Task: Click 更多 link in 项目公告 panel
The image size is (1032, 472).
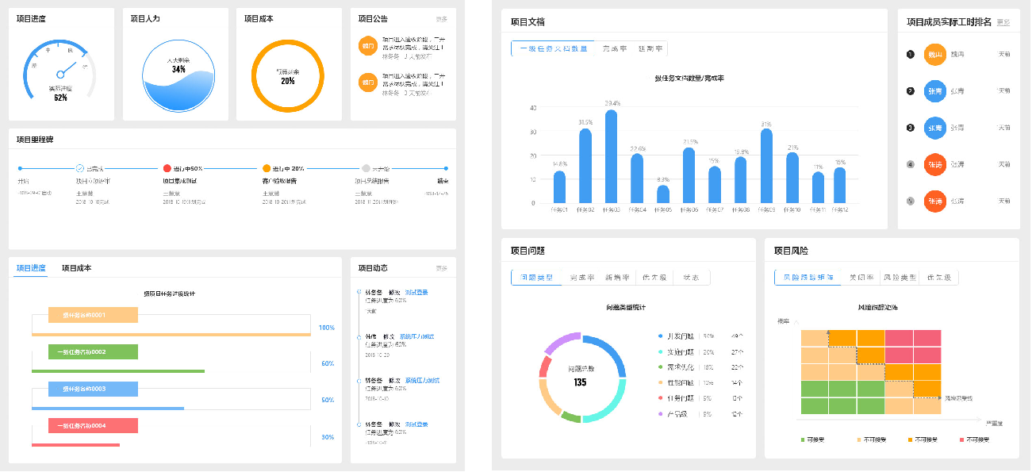Action: 441,19
